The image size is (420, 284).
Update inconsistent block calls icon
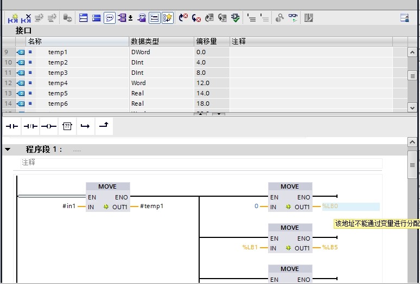coord(209,18)
